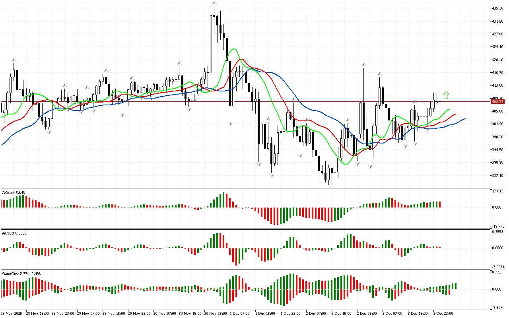Viewport: 509px width, 318px height.
Task: Click the rightmost green Gator histogram bar
Action: coord(455,286)
